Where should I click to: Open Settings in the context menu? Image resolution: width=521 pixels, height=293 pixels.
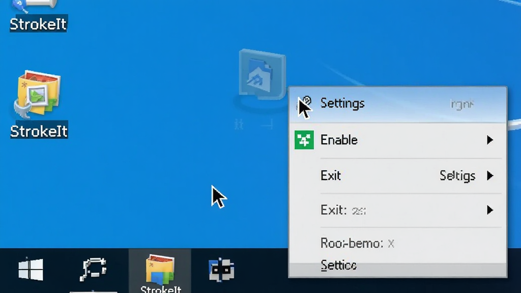point(398,104)
